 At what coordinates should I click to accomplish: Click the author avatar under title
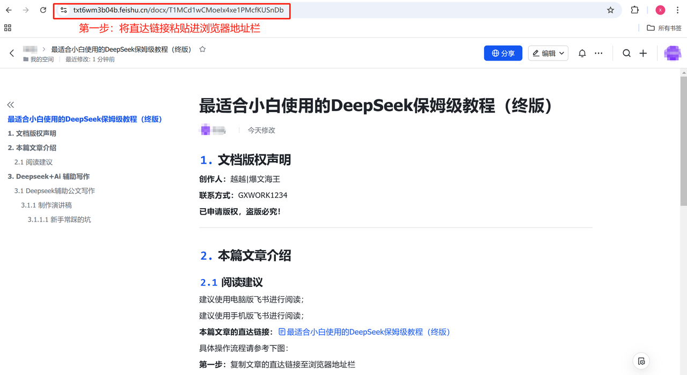click(x=204, y=130)
